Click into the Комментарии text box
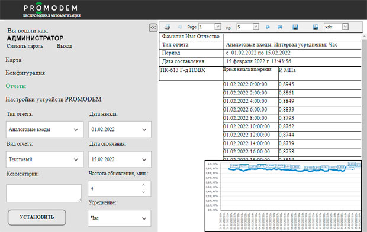Viewport: 367px width, 232px height. 44,193
